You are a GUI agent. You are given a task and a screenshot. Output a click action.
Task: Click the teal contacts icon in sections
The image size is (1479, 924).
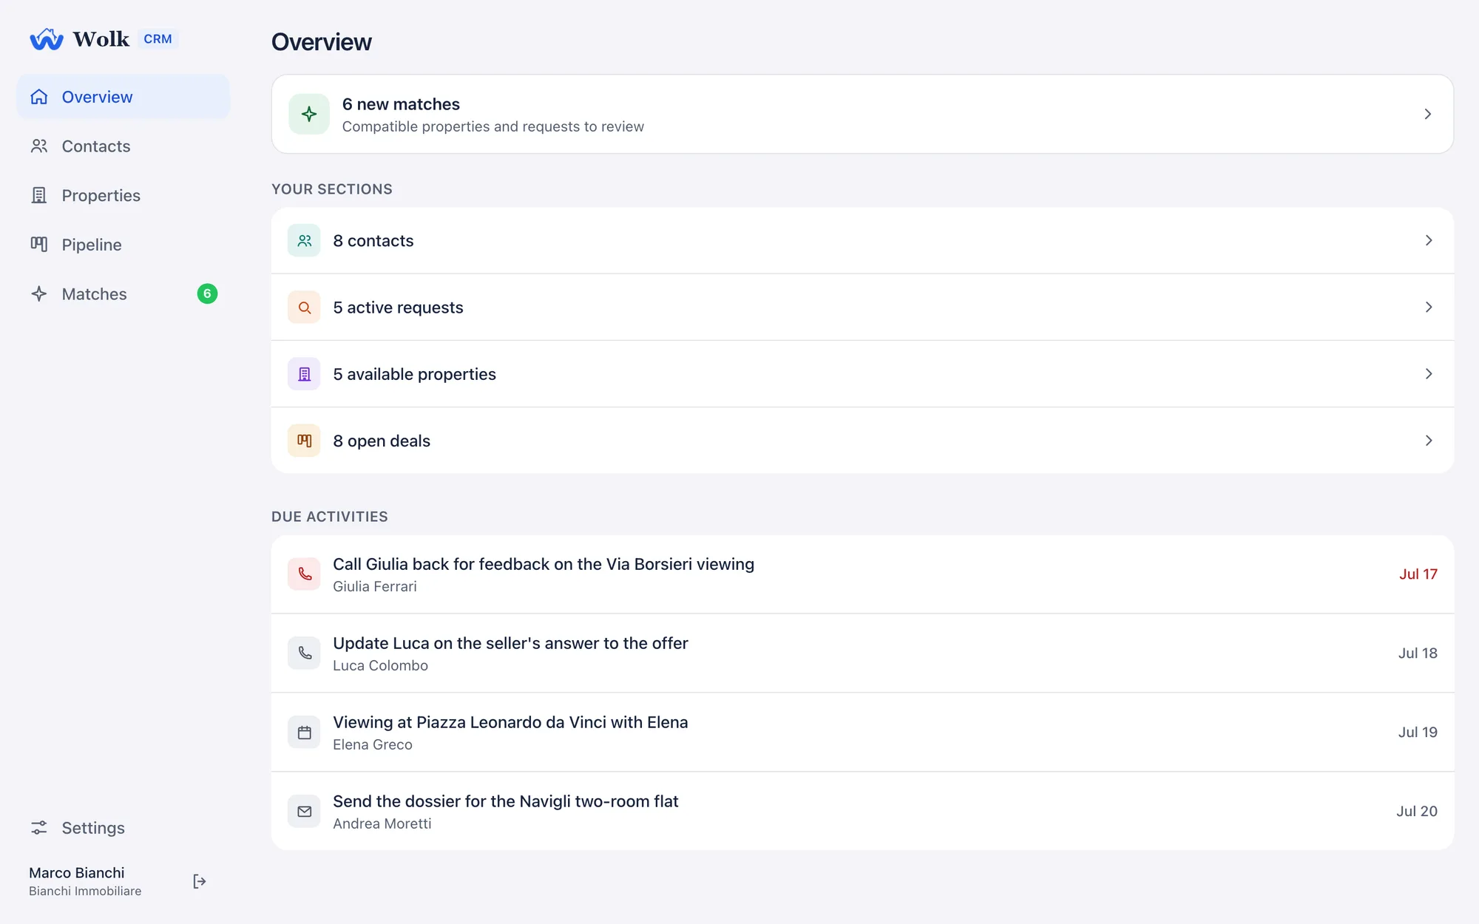pos(304,240)
